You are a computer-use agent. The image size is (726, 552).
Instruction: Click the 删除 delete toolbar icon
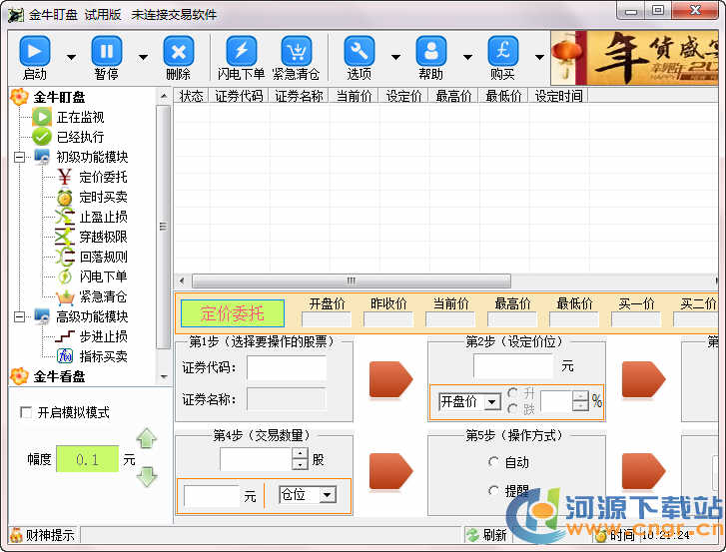[x=179, y=51]
